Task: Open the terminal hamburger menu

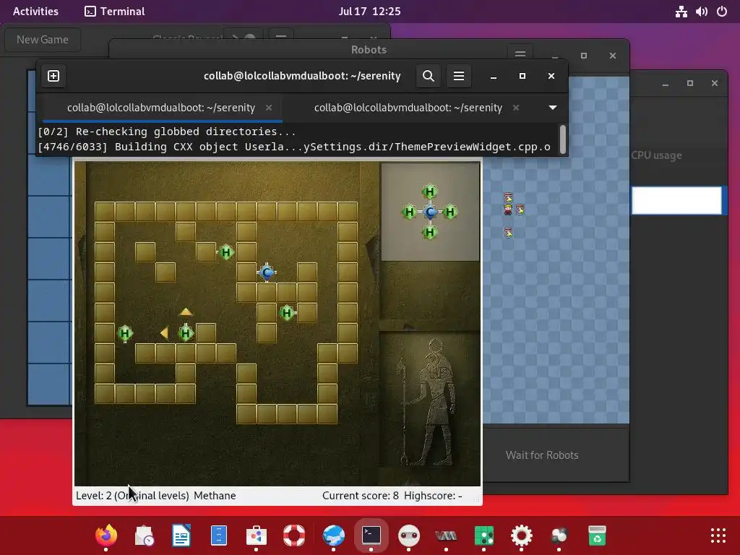Action: (459, 76)
